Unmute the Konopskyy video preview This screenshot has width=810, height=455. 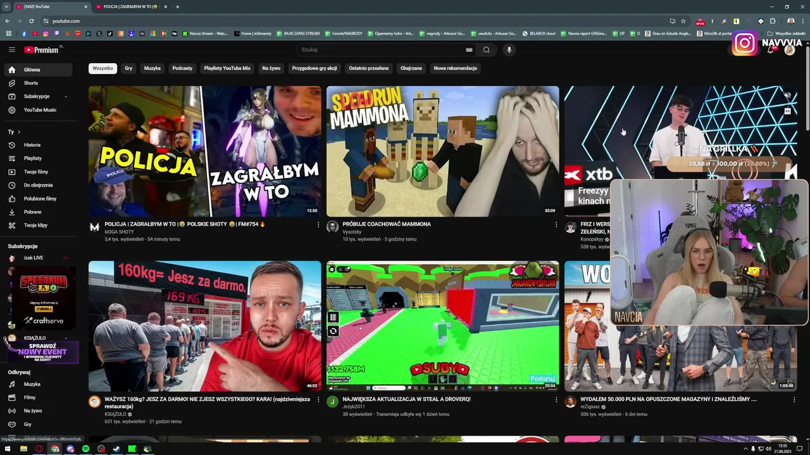point(787,95)
